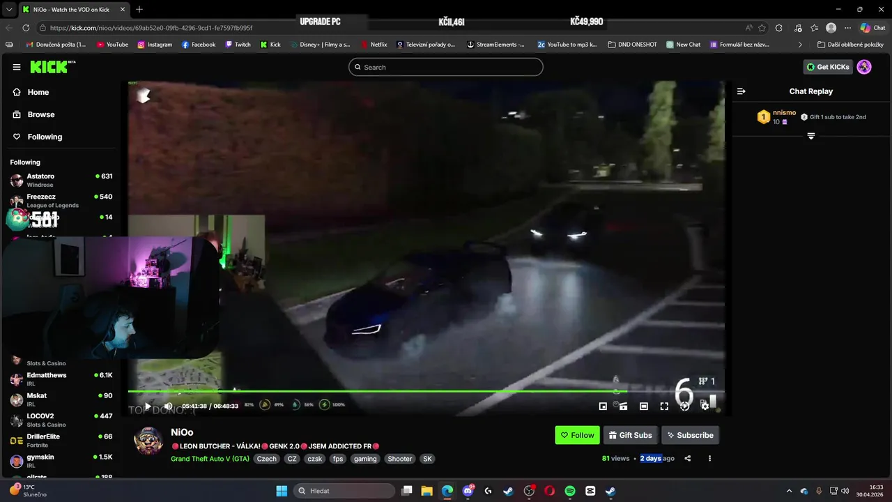This screenshot has width=892, height=502.
Task: Seek on the green video progress bar
Action: [x=426, y=391]
